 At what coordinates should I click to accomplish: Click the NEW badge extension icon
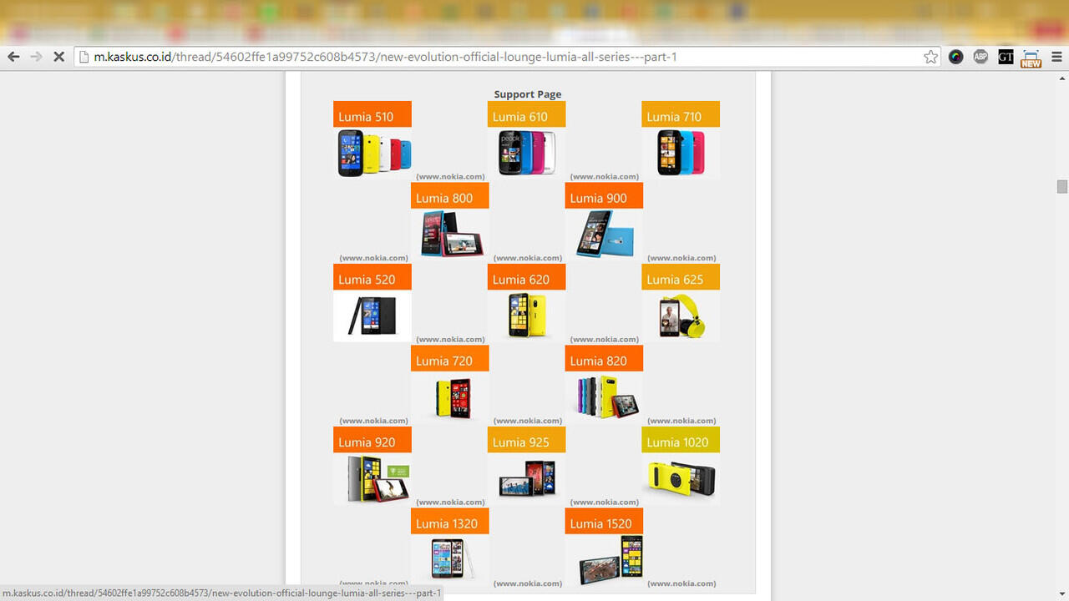1031,57
